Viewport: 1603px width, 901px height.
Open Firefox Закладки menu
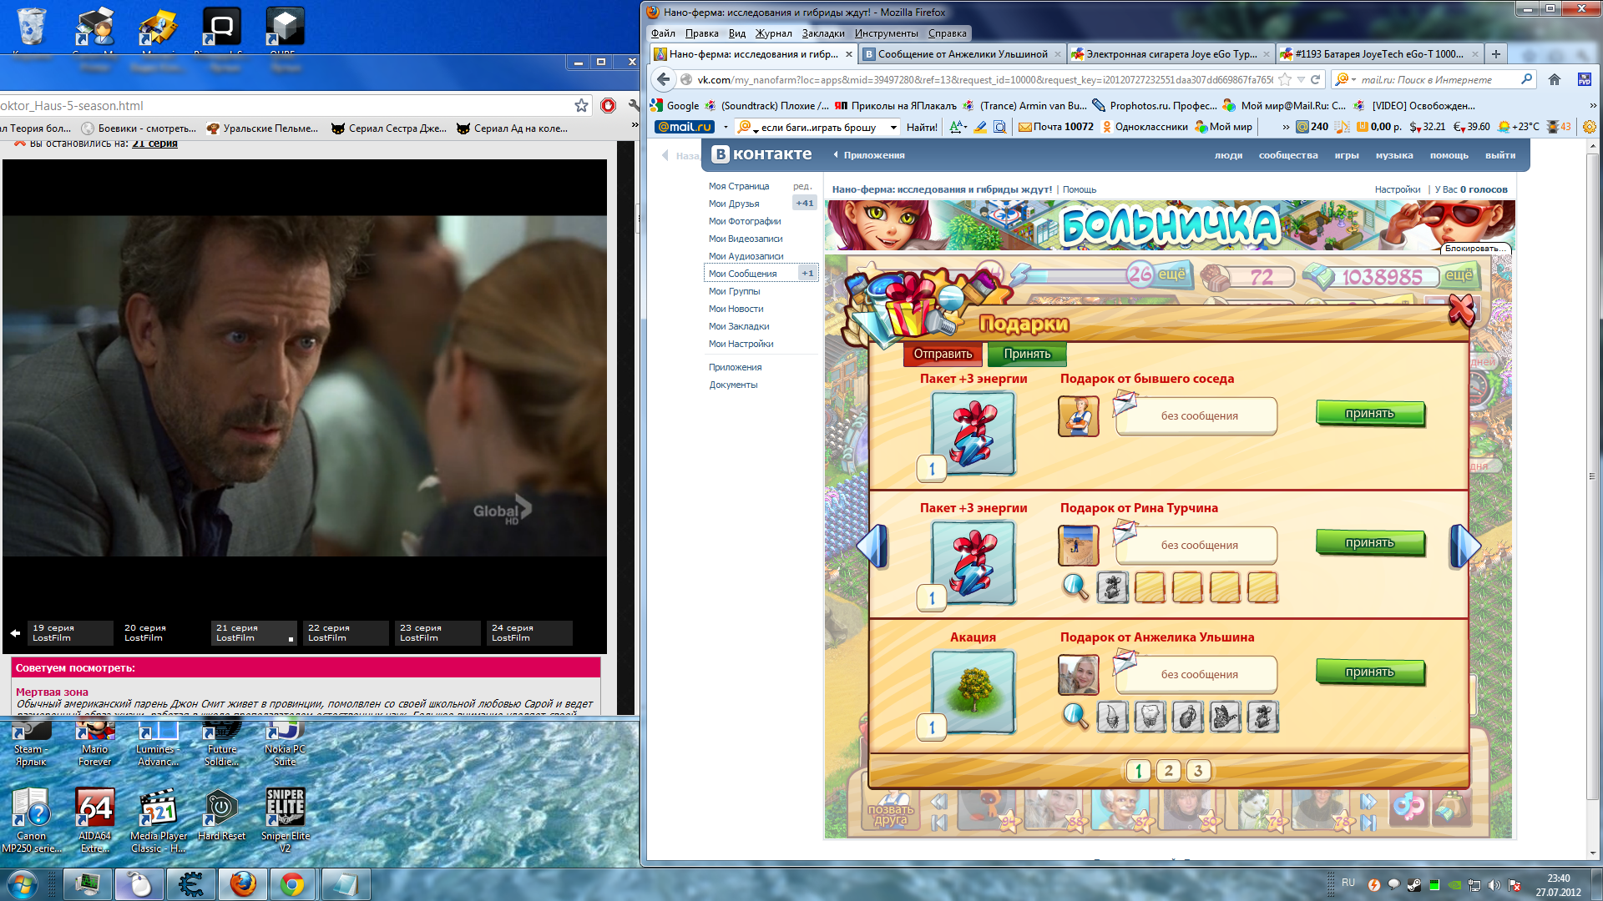pyautogui.click(x=823, y=33)
